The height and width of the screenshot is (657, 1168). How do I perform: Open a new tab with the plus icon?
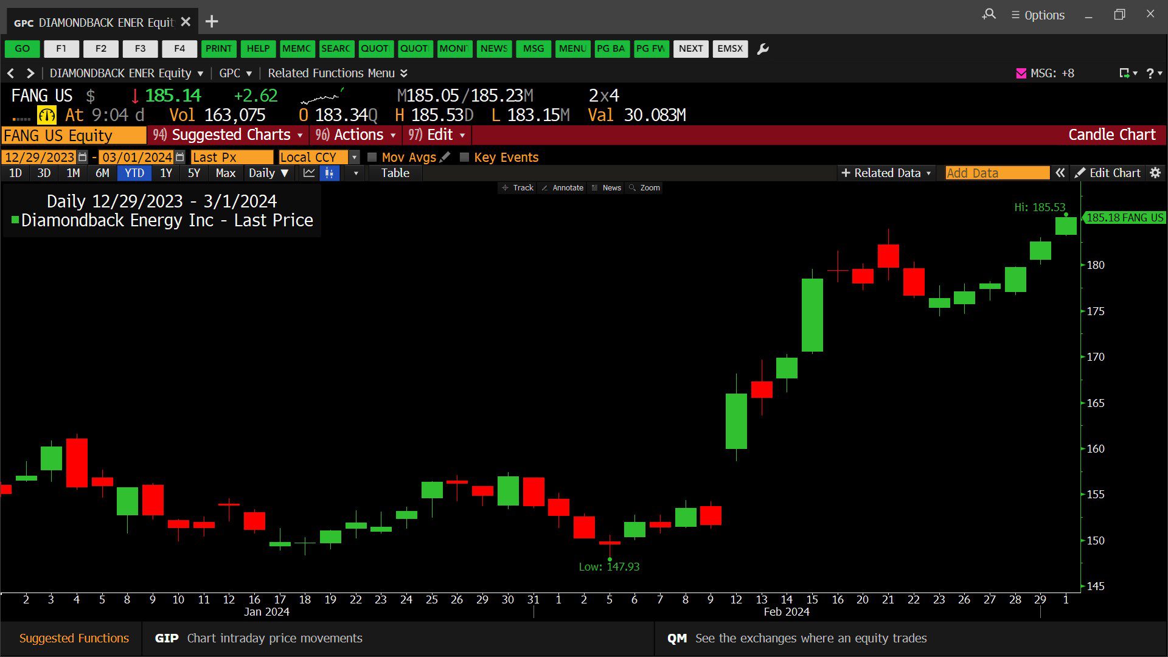point(212,22)
